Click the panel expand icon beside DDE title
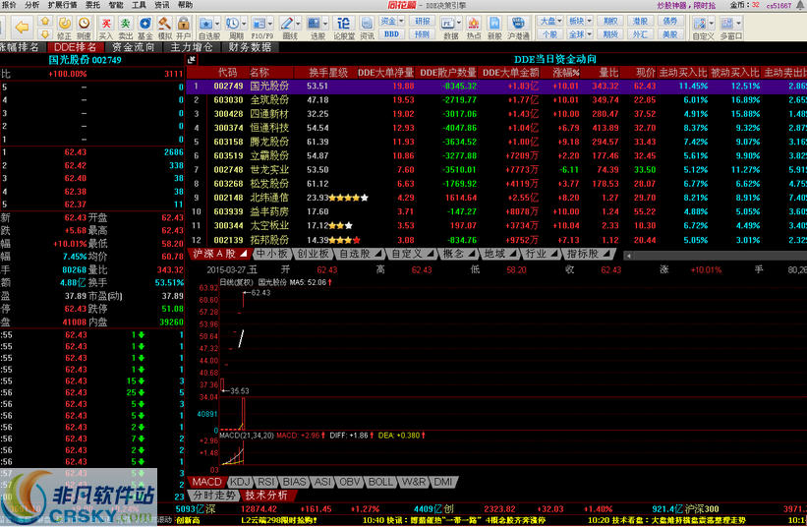 (192, 60)
